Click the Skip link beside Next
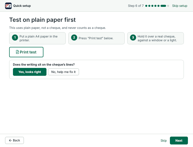Viewport: 193px width, 147px height. (164, 141)
